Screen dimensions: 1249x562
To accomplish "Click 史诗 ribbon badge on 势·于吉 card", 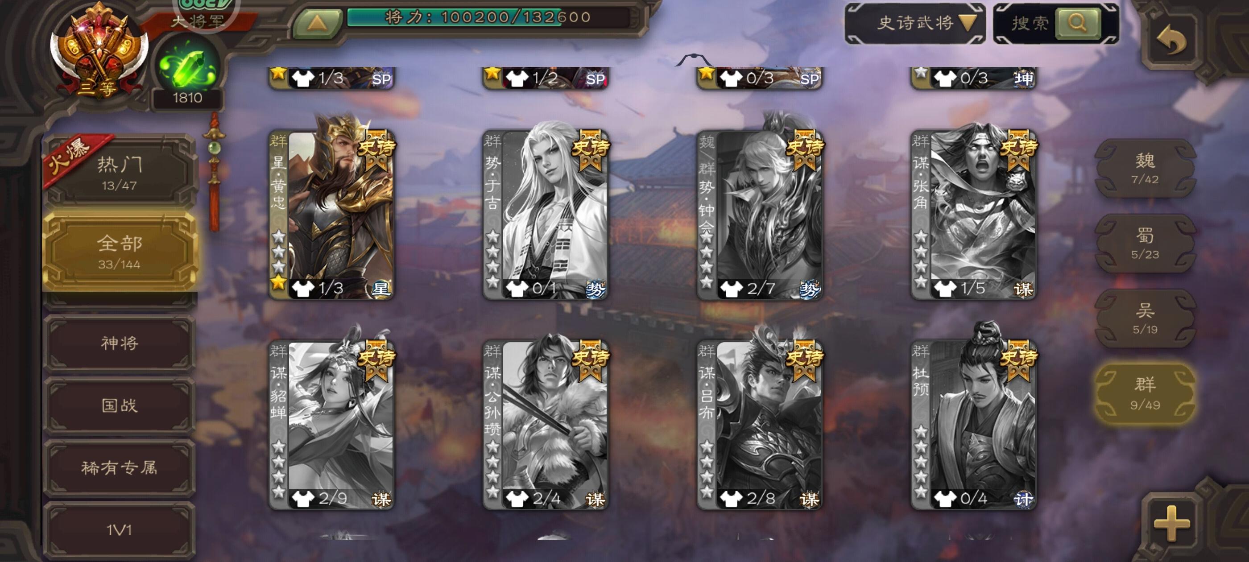I will click(591, 149).
